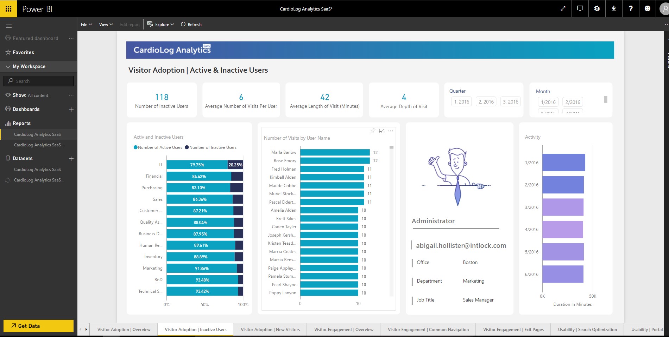Click the 6/2016 Activity bar

coord(563,274)
